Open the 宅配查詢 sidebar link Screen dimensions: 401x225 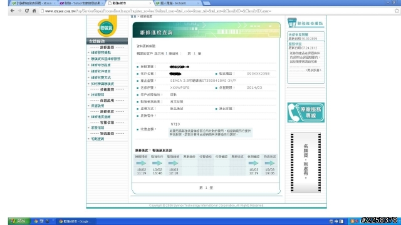[98, 139]
